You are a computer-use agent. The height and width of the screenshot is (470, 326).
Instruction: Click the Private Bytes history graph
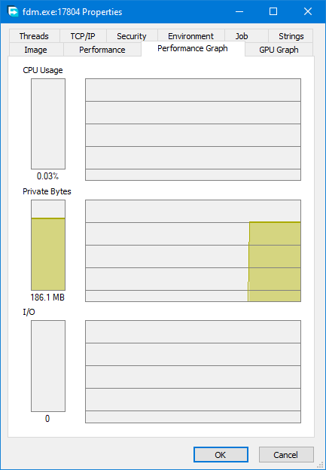[193, 251]
